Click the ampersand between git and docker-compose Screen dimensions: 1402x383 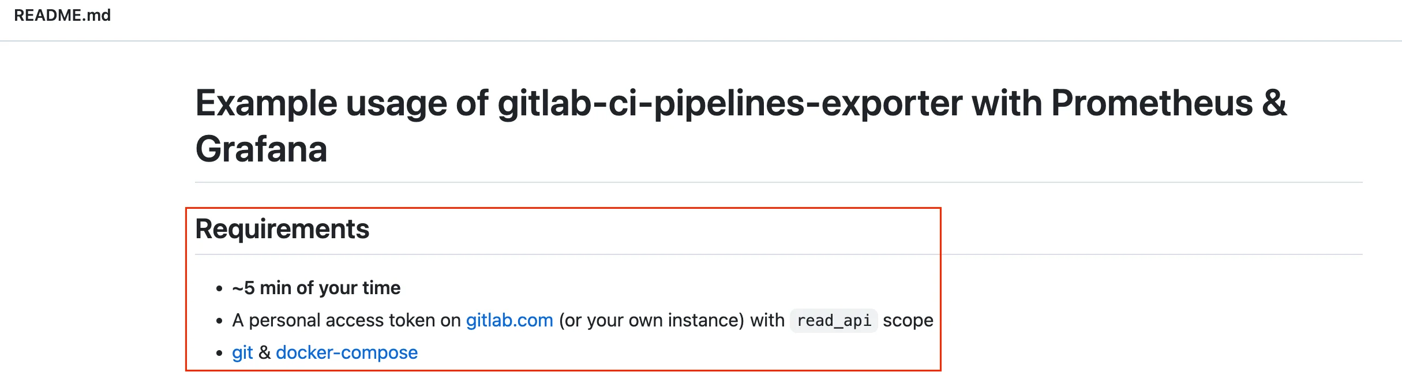(x=264, y=352)
